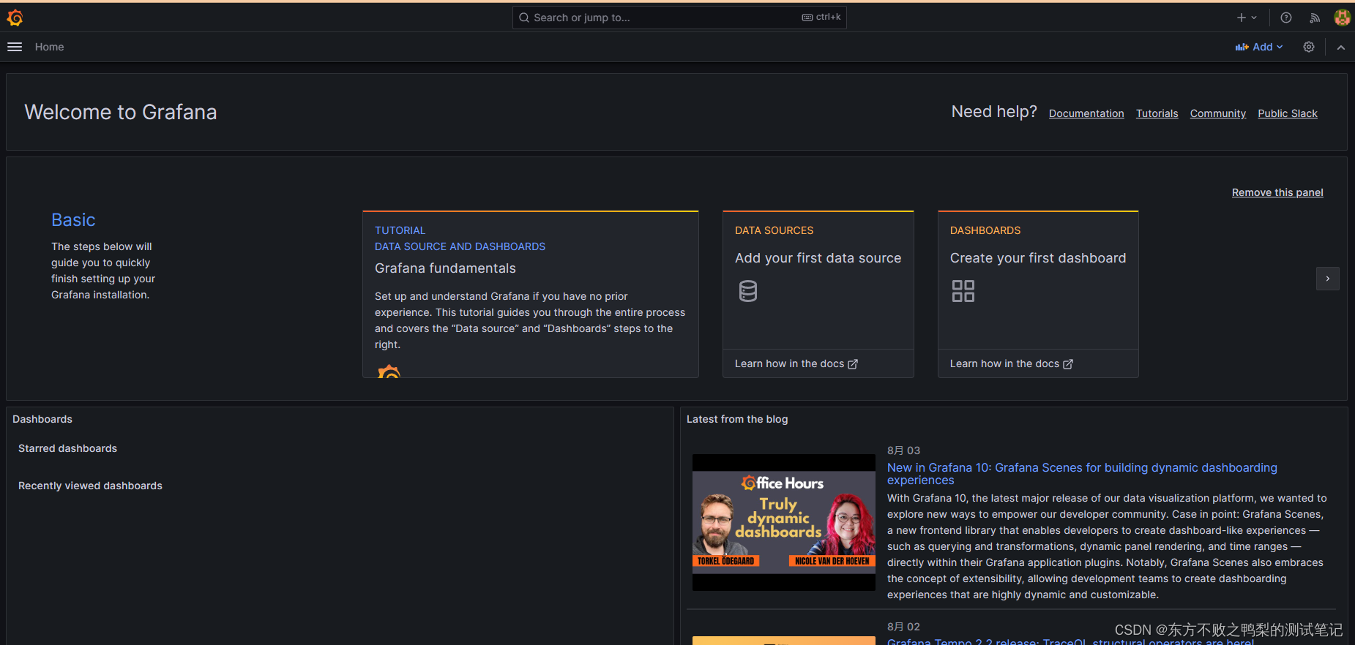1355x645 pixels.
Task: Open Learn how in docs under Dashboards
Action: coord(1012,363)
